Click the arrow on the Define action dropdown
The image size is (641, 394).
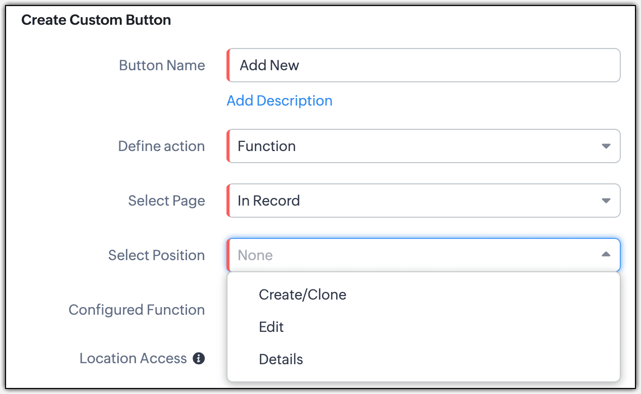point(606,146)
